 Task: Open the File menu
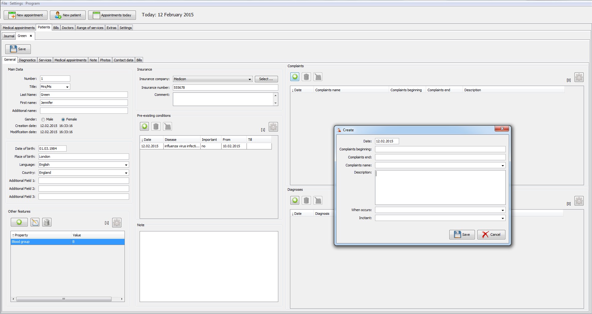click(4, 3)
